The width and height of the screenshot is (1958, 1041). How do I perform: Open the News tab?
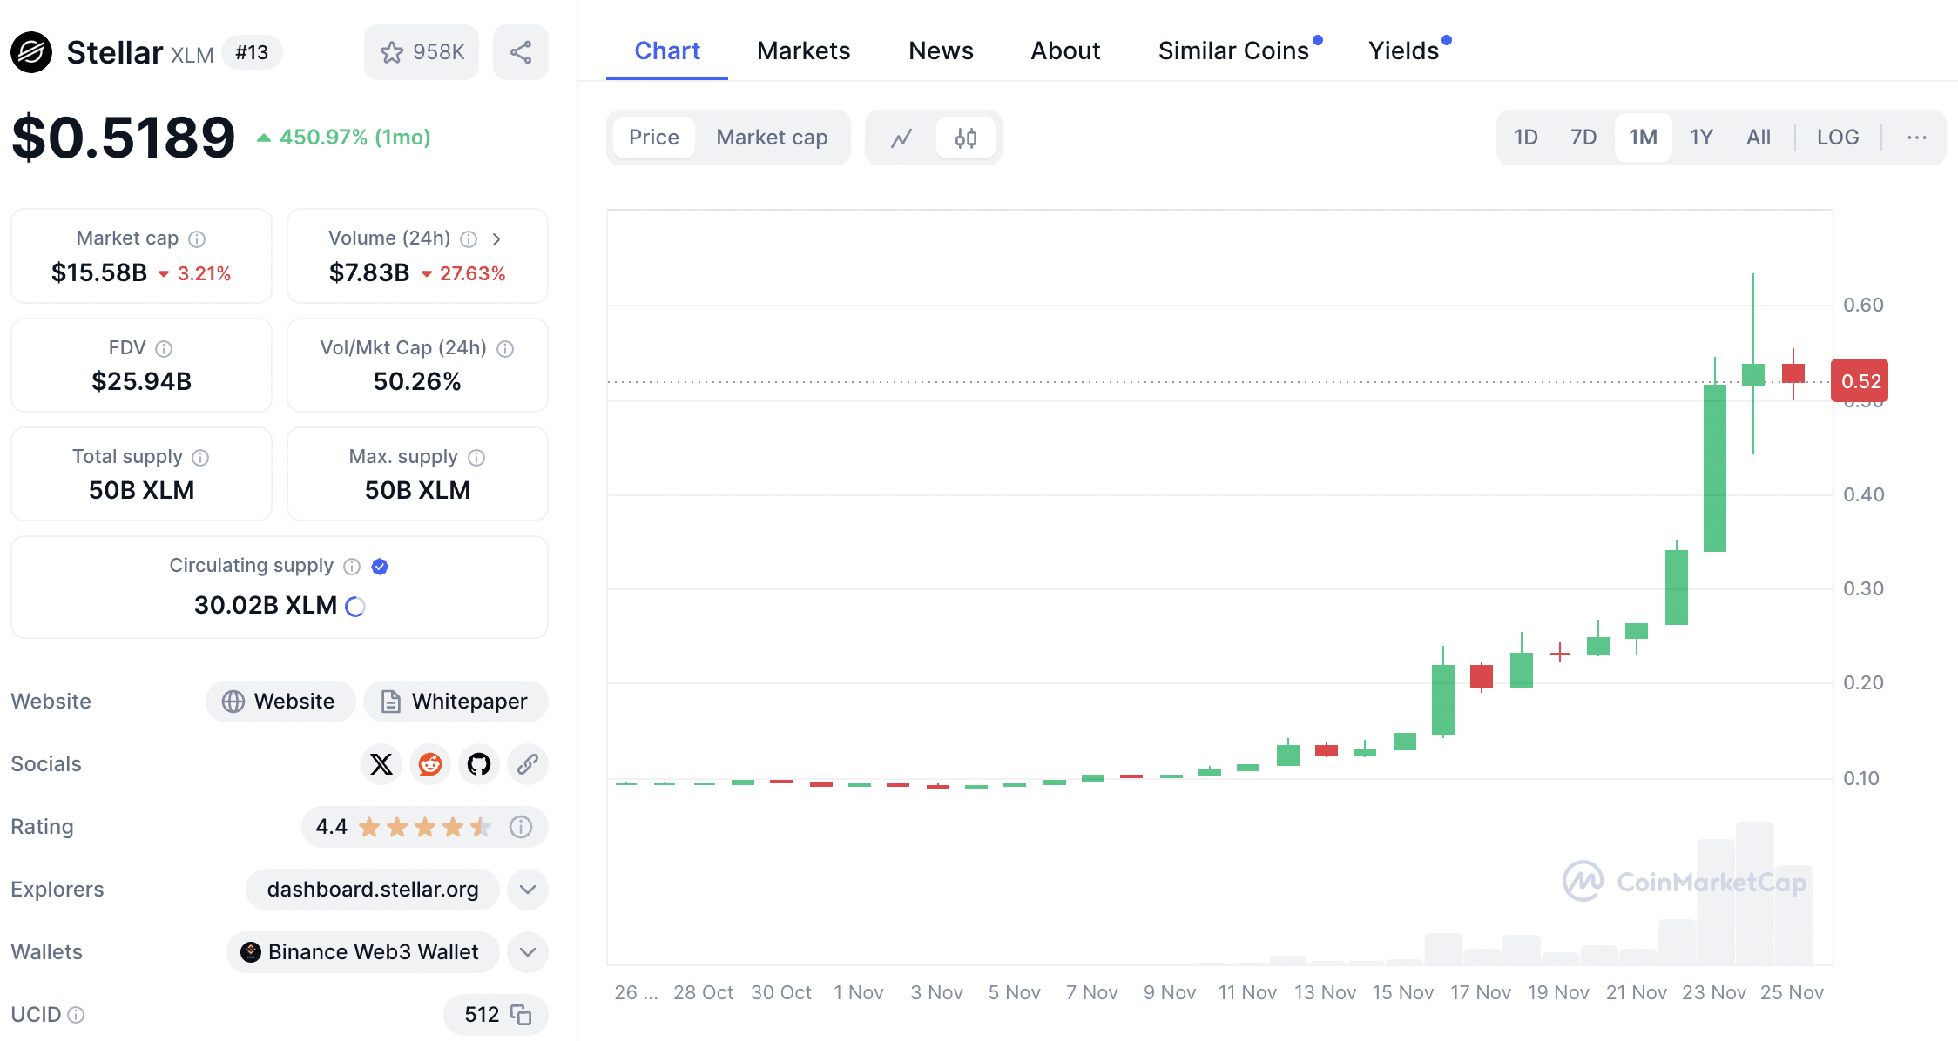941,50
